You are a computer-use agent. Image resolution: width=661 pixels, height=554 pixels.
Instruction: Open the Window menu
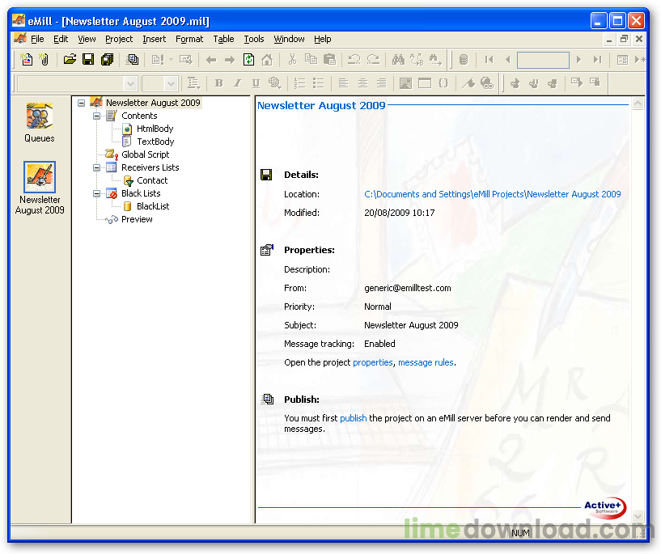click(289, 39)
